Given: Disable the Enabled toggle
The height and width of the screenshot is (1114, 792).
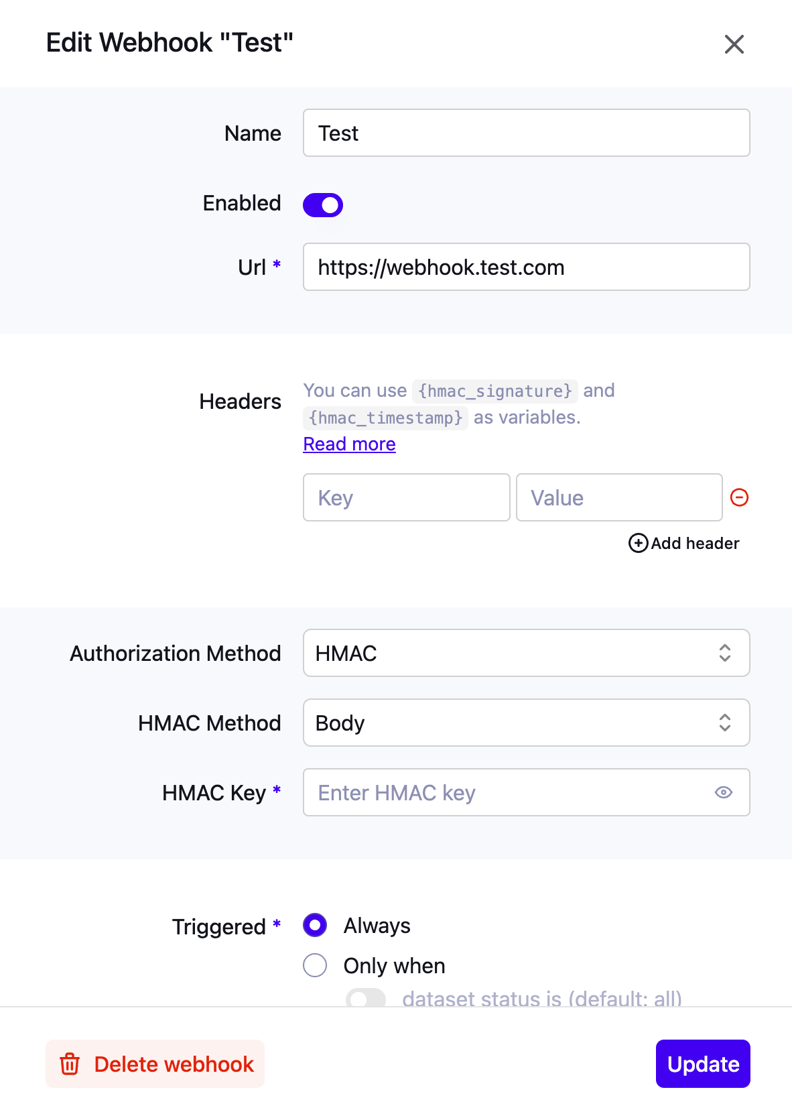Looking at the screenshot, I should (x=322, y=204).
